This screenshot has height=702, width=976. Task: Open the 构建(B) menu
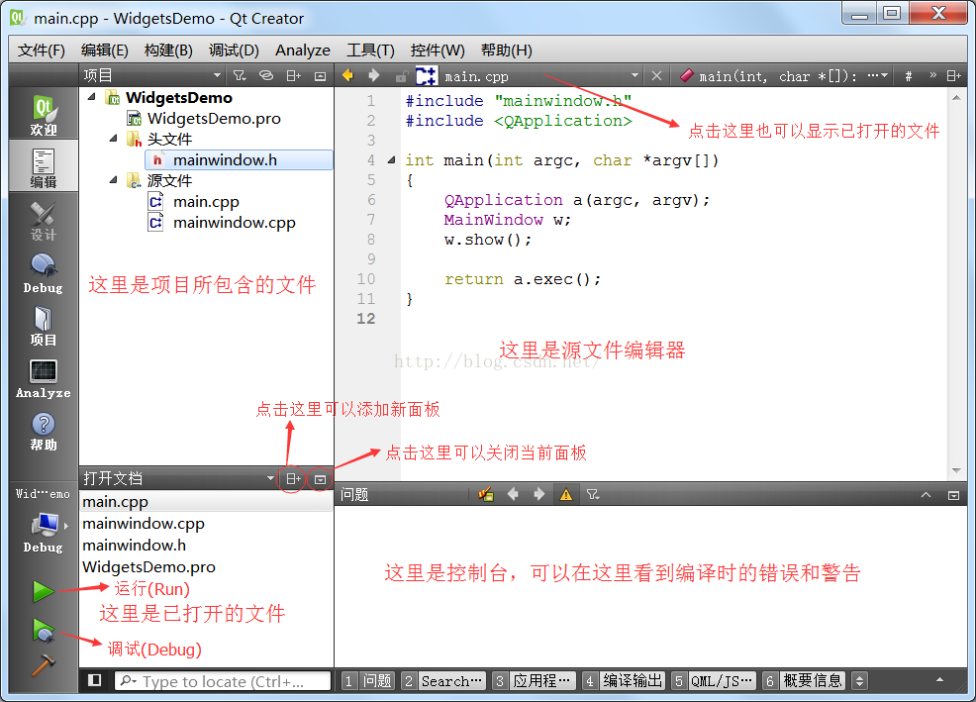[168, 50]
